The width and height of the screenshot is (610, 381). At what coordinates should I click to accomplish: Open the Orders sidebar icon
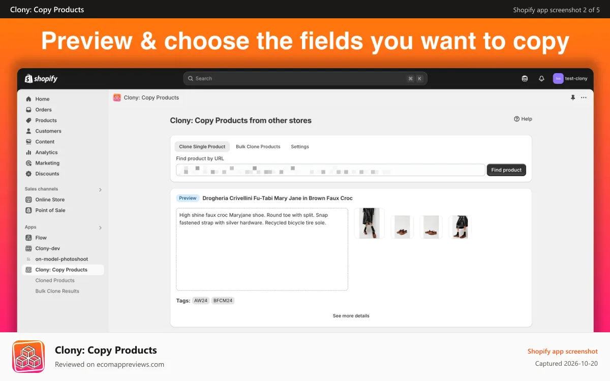[29, 110]
